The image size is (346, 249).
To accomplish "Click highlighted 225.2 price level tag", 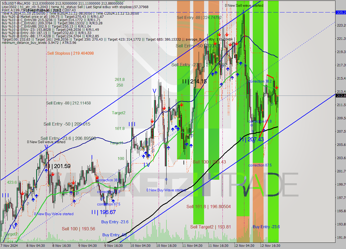I will pyautogui.click(x=341, y=12).
